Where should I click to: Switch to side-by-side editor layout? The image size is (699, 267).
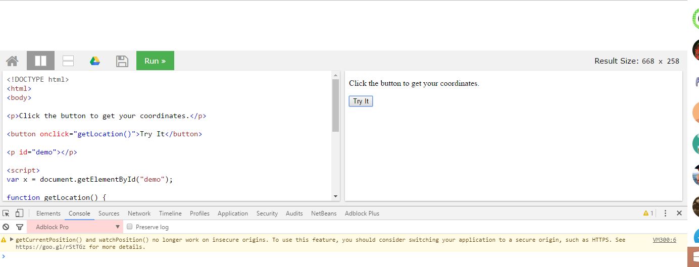(x=40, y=61)
